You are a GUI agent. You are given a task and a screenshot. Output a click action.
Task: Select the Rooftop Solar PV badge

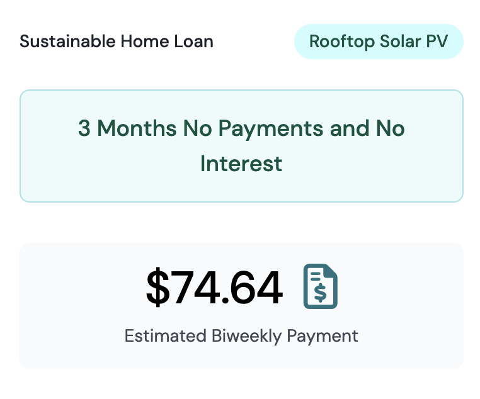379,42
